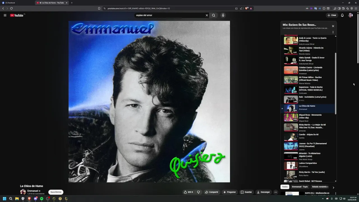Download the video with Descargar
This screenshot has height=202, width=359.
coord(263,192)
